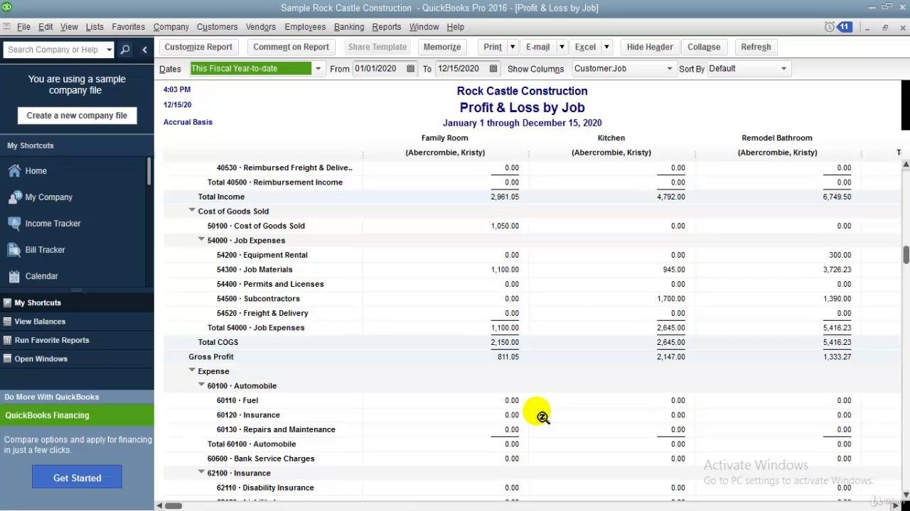This screenshot has width=910, height=511.
Task: Collapse the 54000 Job Expenses section
Action: coord(201,240)
